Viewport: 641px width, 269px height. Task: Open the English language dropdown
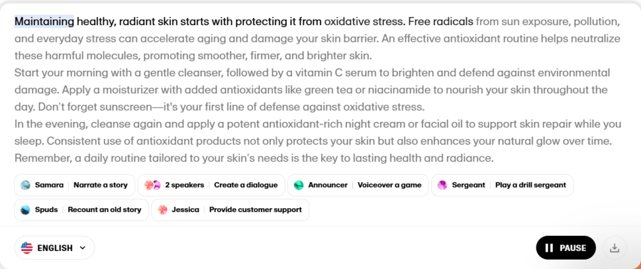click(54, 248)
